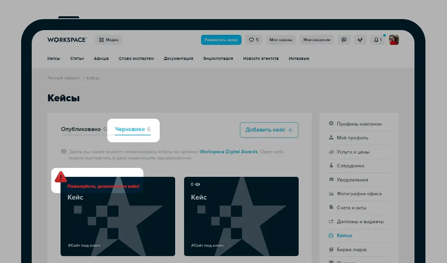Viewport: 447px width, 263px height.
Task: Open Интервью section
Action: pos(299,59)
